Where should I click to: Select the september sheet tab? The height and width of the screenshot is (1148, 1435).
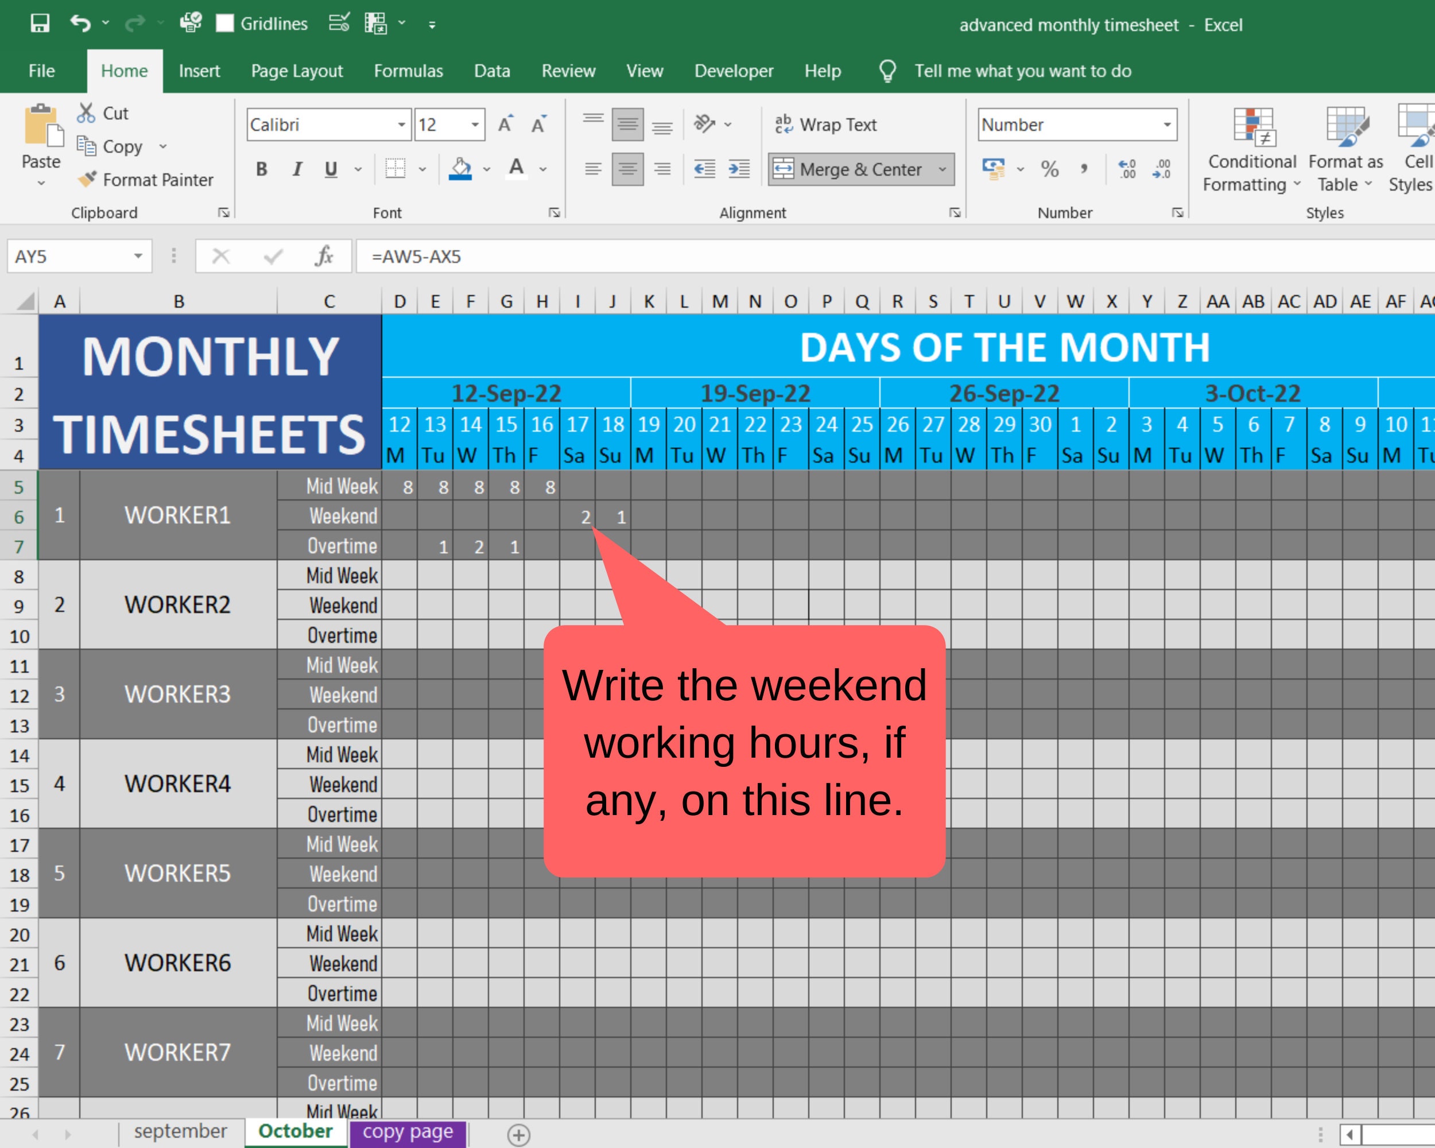pos(180,1130)
